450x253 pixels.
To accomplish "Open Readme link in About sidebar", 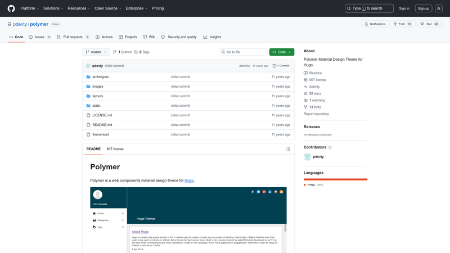I will pyautogui.click(x=313, y=73).
